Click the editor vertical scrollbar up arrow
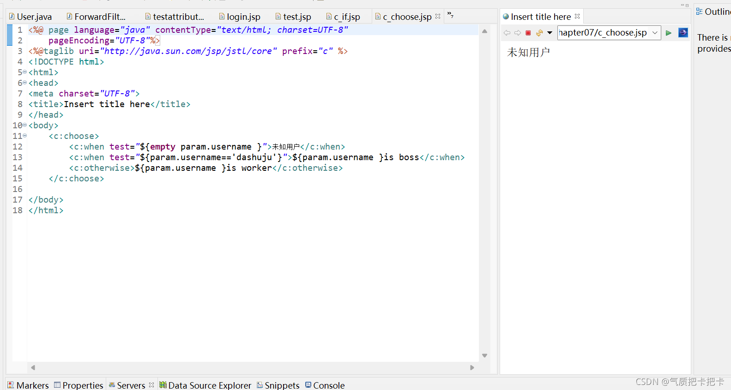The height and width of the screenshot is (390, 731). 484,31
